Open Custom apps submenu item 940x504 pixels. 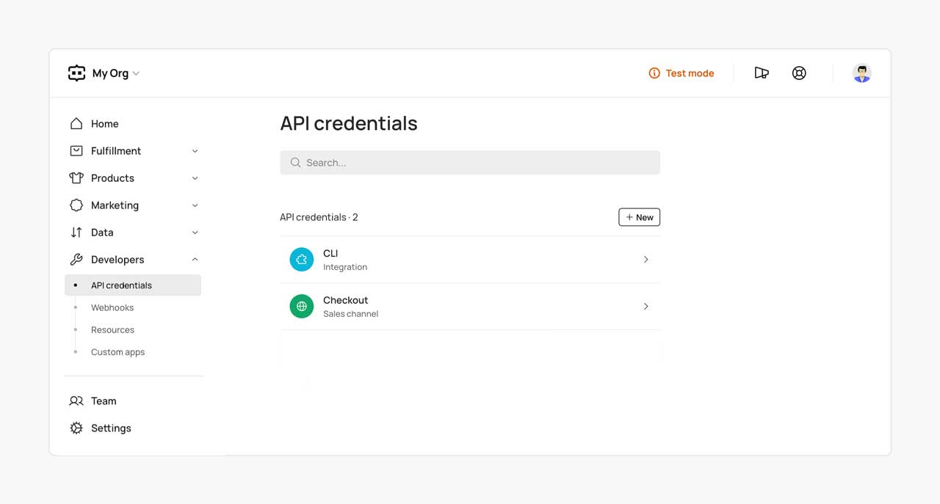pos(117,352)
